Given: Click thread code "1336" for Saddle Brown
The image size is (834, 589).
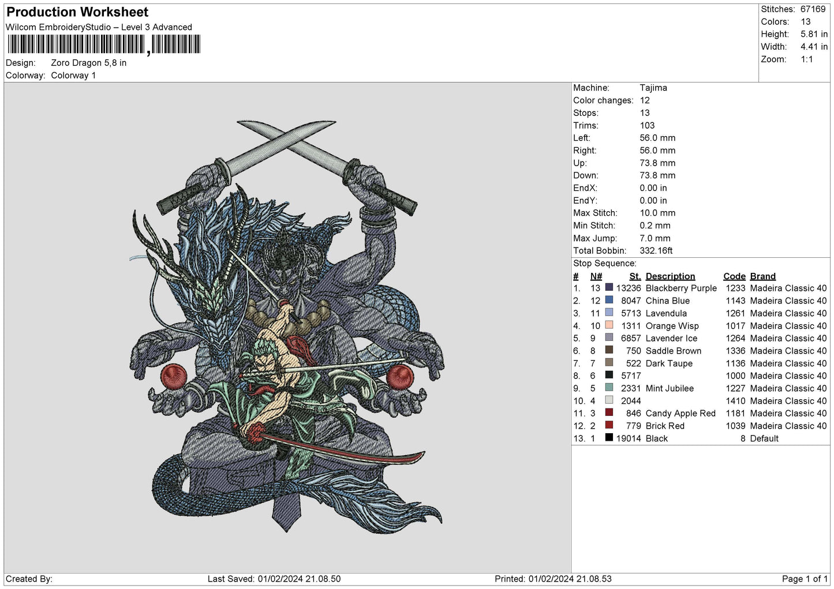Looking at the screenshot, I should [x=735, y=351].
